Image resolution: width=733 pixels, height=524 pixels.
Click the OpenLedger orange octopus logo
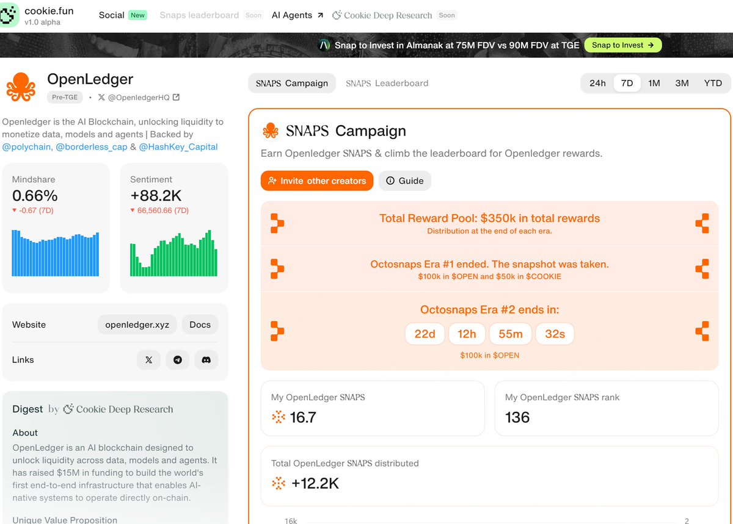pyautogui.click(x=21, y=87)
